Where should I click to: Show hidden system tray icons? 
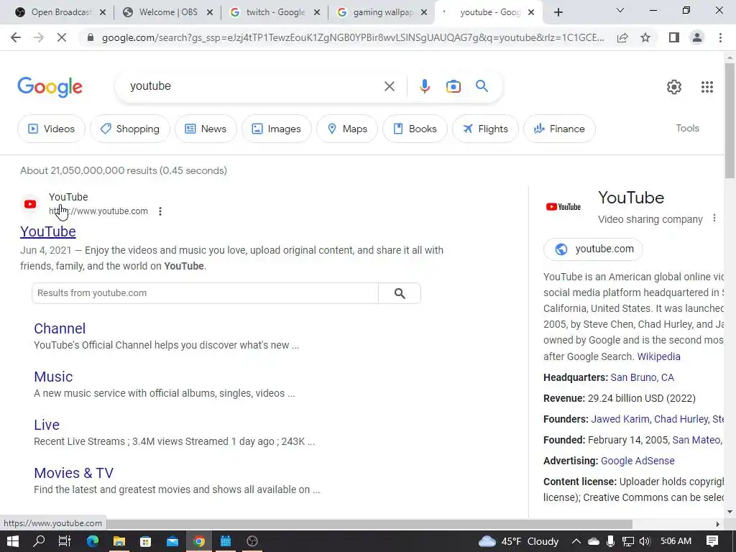[576, 541]
